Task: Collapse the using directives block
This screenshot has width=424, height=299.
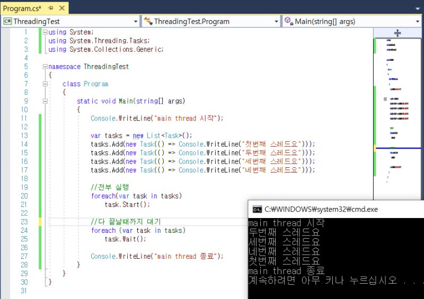Action: tap(45, 32)
